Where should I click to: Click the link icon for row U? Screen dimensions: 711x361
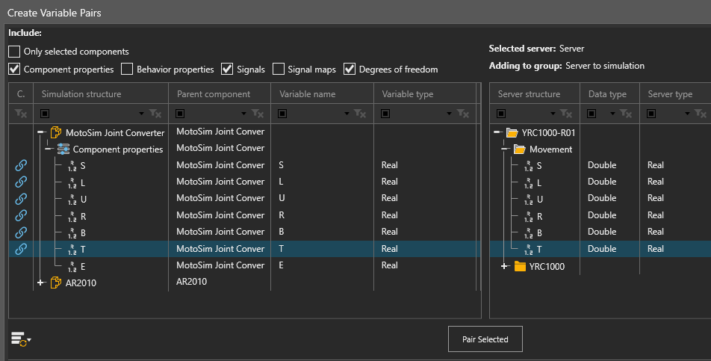[21, 199]
